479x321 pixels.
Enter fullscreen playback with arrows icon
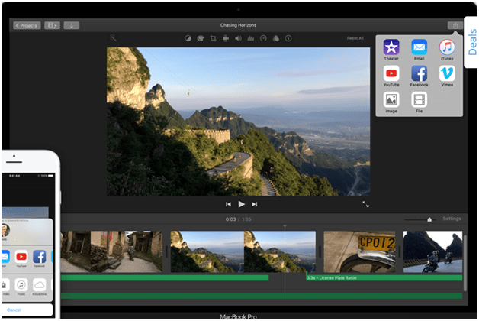pyautogui.click(x=365, y=204)
